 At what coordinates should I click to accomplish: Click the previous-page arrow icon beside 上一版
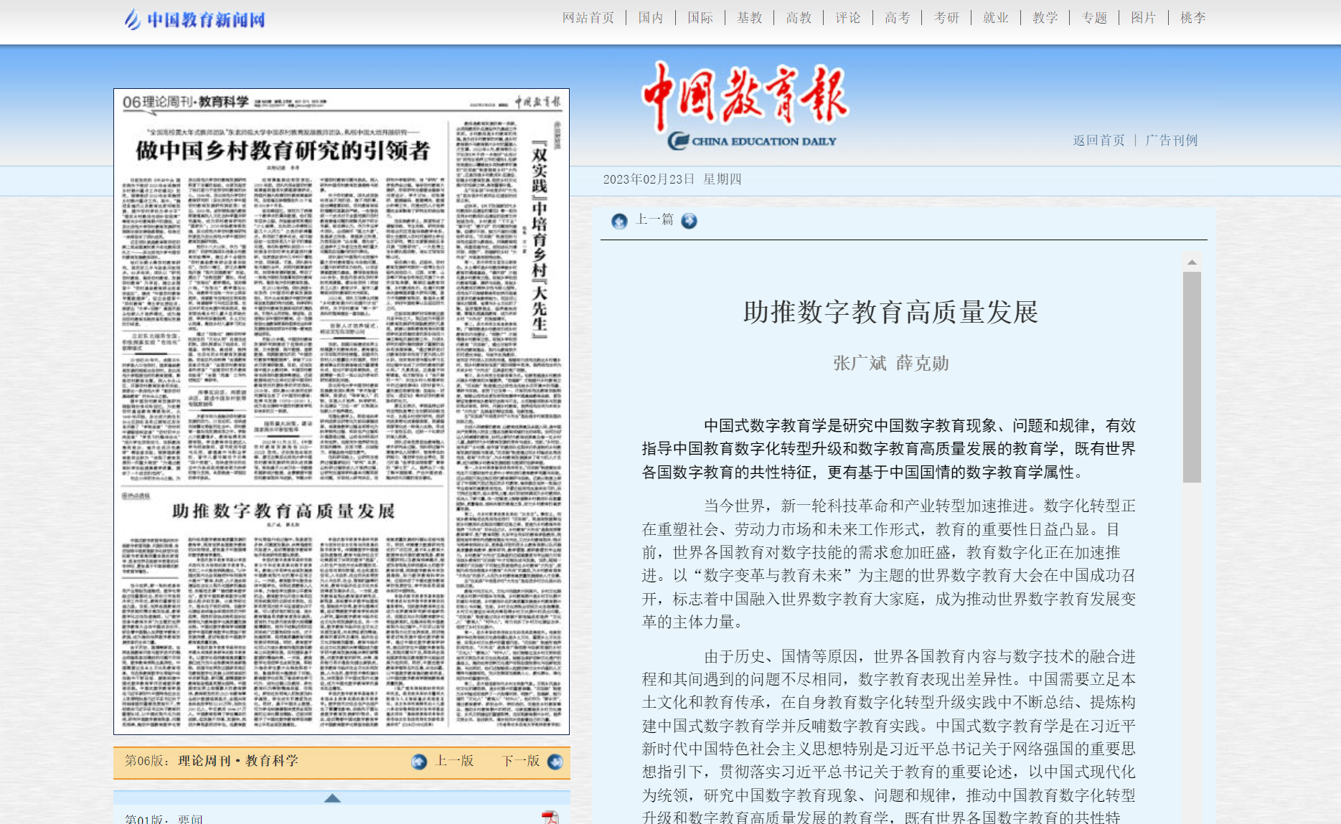[x=419, y=762]
